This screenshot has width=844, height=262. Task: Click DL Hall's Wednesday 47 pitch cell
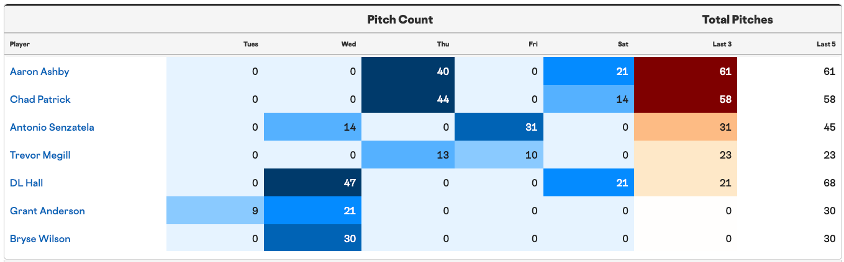pos(313,183)
